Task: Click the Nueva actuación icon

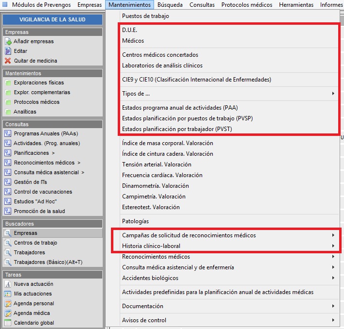Action: 8,284
